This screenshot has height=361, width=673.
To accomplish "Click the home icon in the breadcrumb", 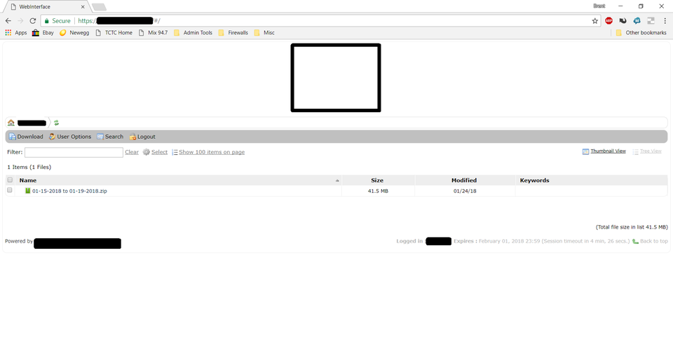I will coord(11,123).
